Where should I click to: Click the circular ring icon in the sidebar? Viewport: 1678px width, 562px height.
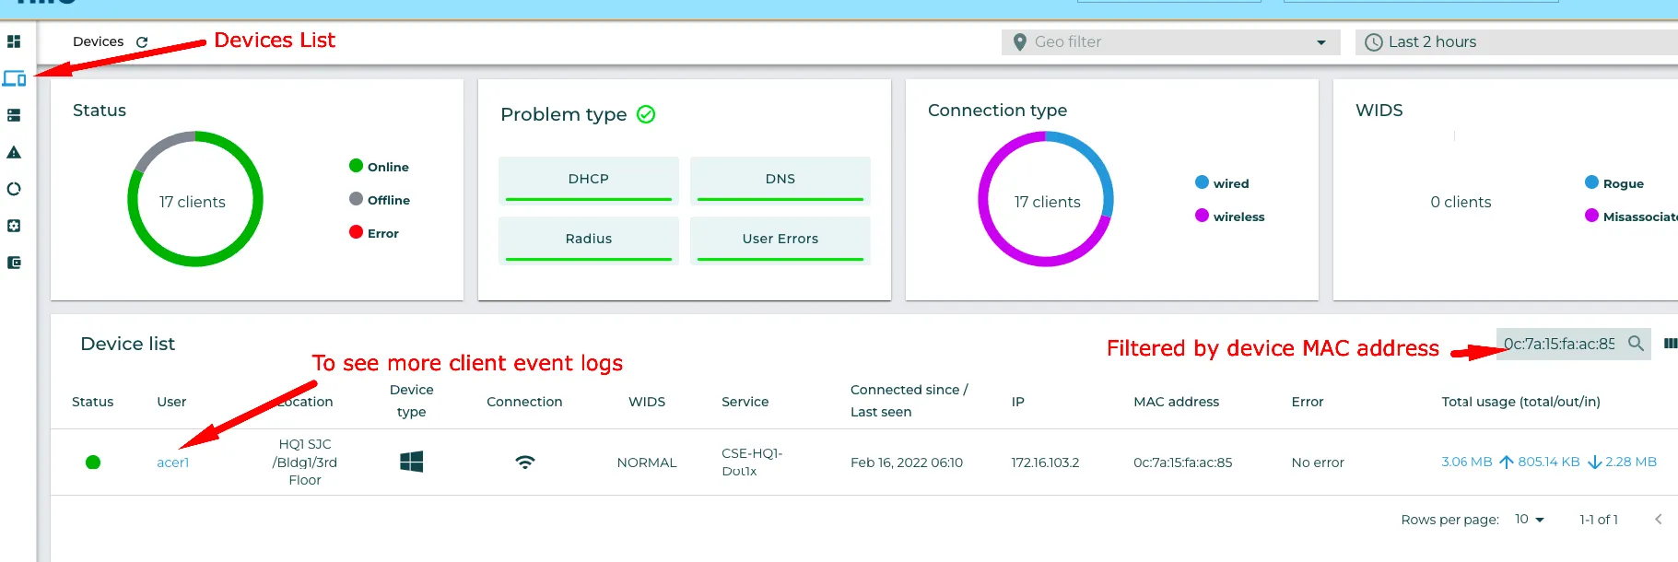tap(14, 189)
